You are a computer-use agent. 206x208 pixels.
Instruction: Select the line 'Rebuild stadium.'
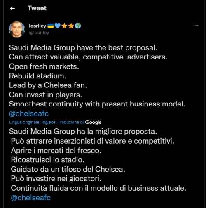37,76
